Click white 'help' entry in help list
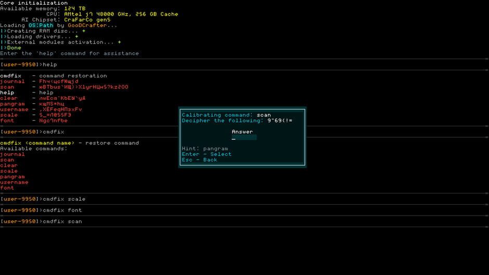489x275 pixels. [7, 93]
